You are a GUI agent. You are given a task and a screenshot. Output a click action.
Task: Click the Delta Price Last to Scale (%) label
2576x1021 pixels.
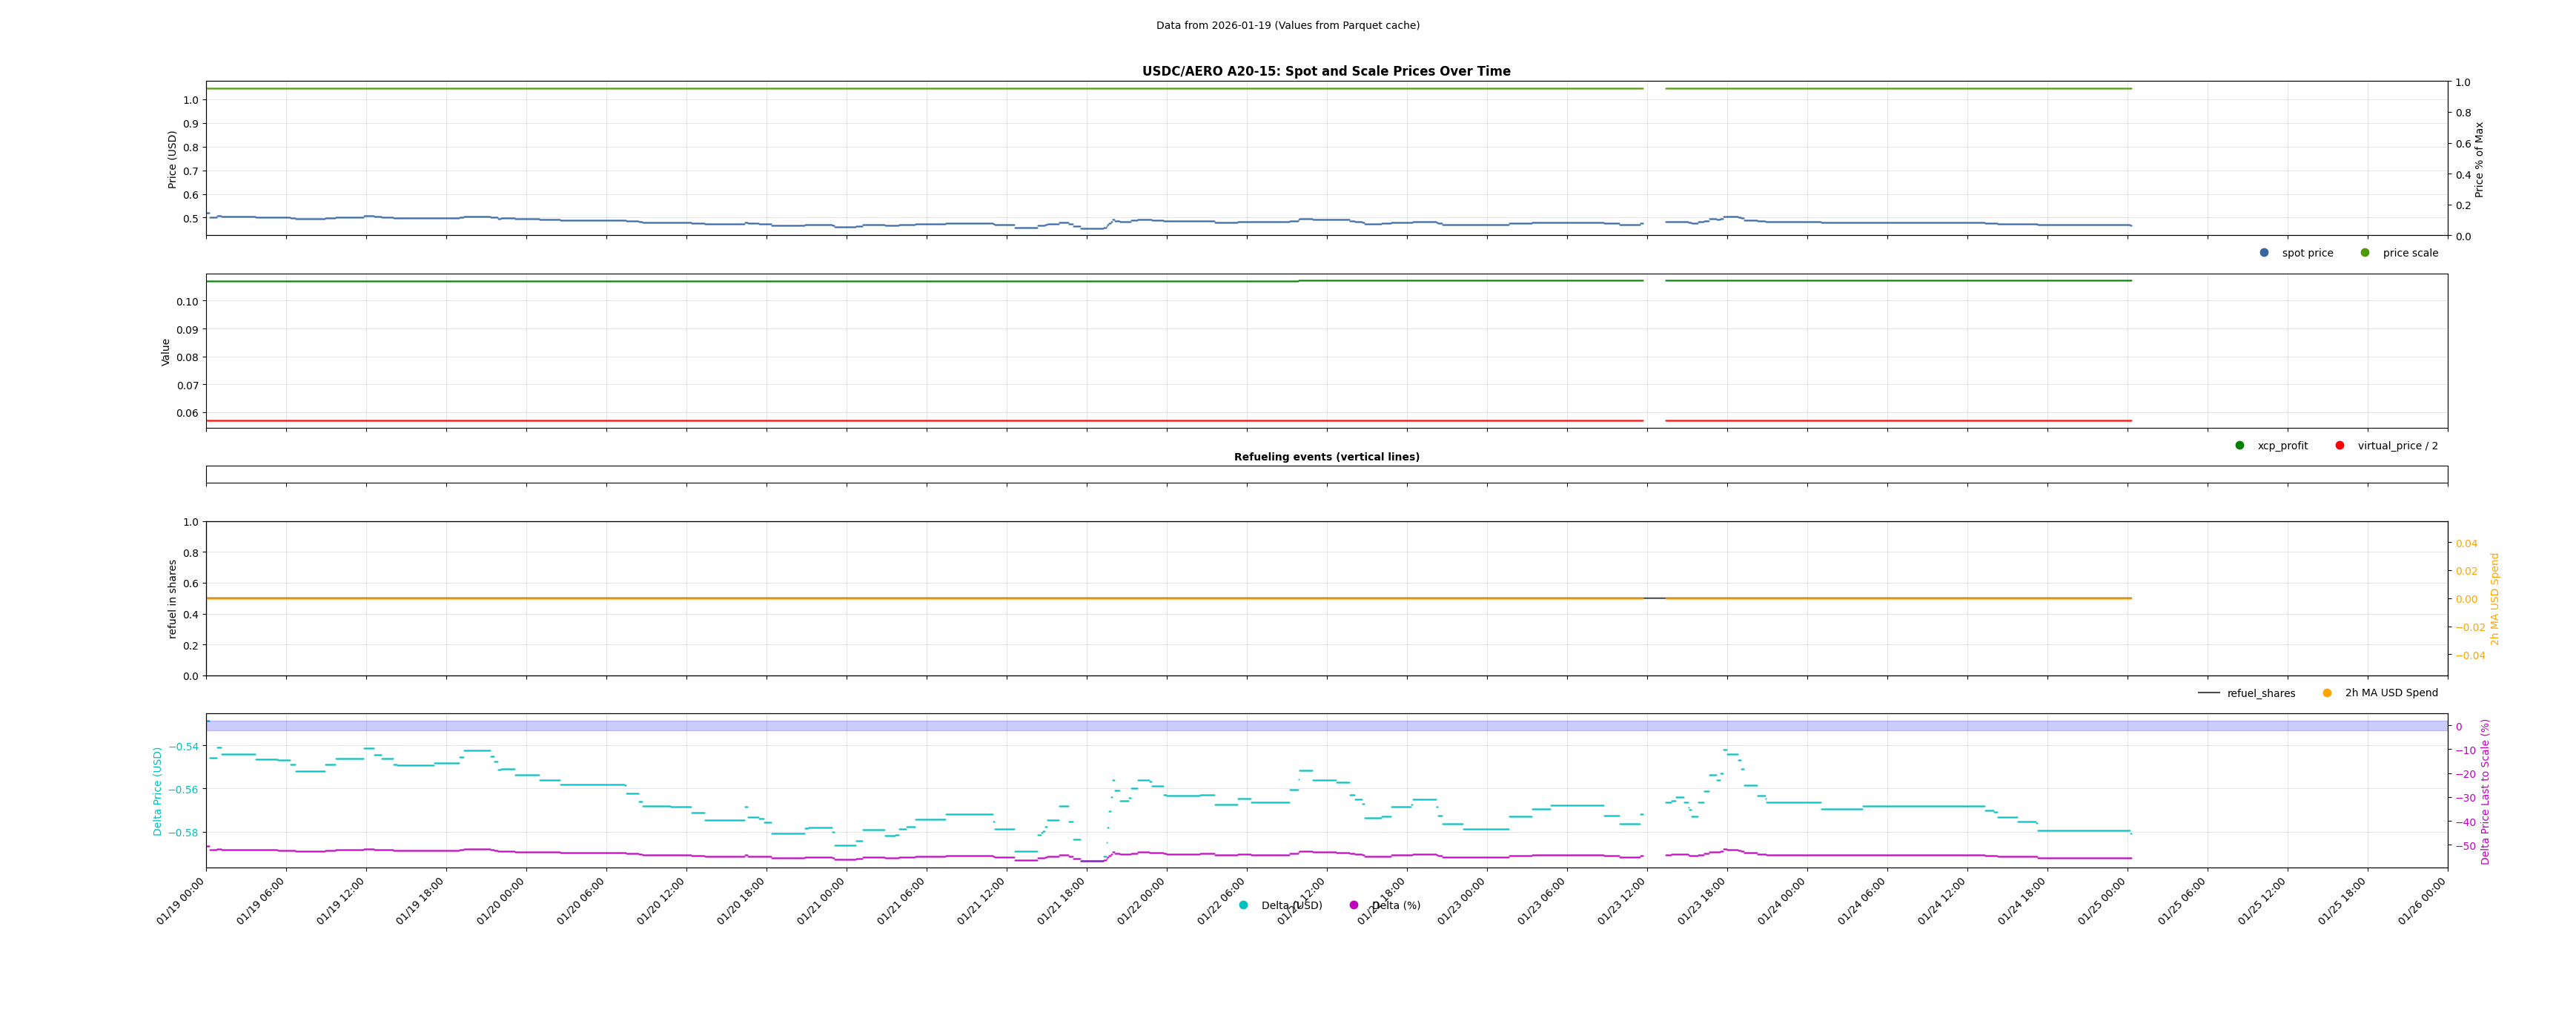coord(2485,791)
